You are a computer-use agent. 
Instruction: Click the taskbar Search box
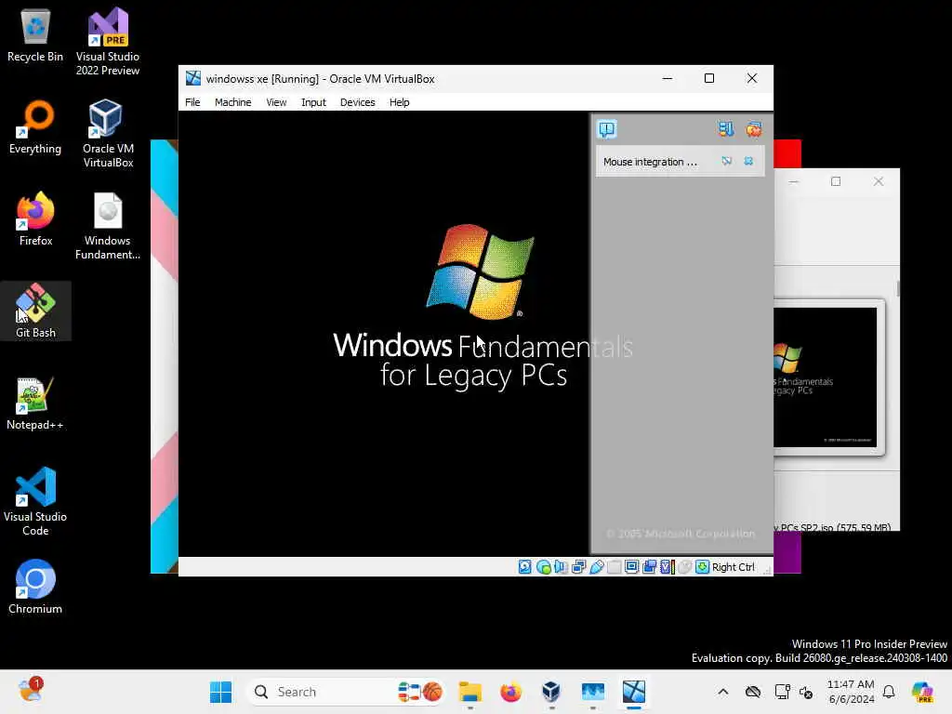pos(346,692)
